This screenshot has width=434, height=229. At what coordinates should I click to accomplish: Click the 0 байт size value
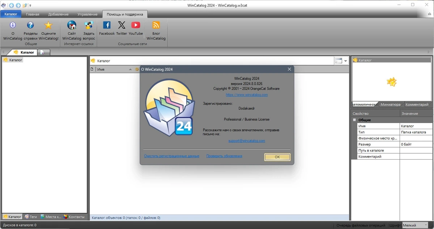point(417,144)
